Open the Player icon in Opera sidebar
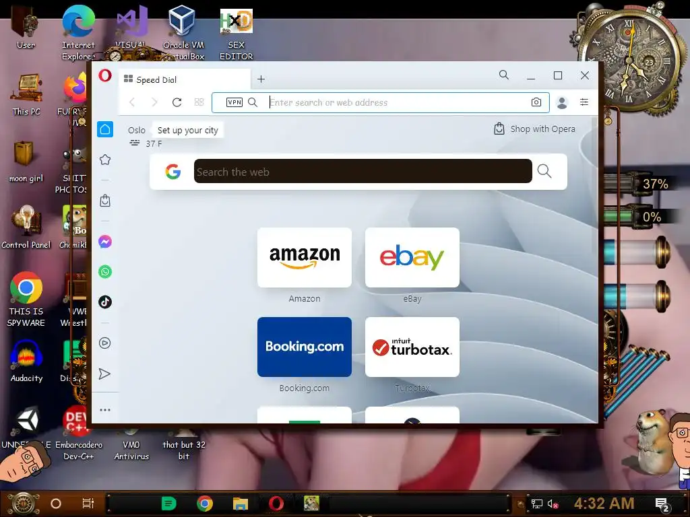Screen dimensions: 690x517 [104, 343]
